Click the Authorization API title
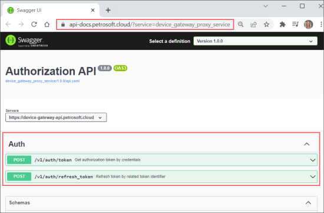Viewport: 324px width, 213px height. pyautogui.click(x=51, y=71)
